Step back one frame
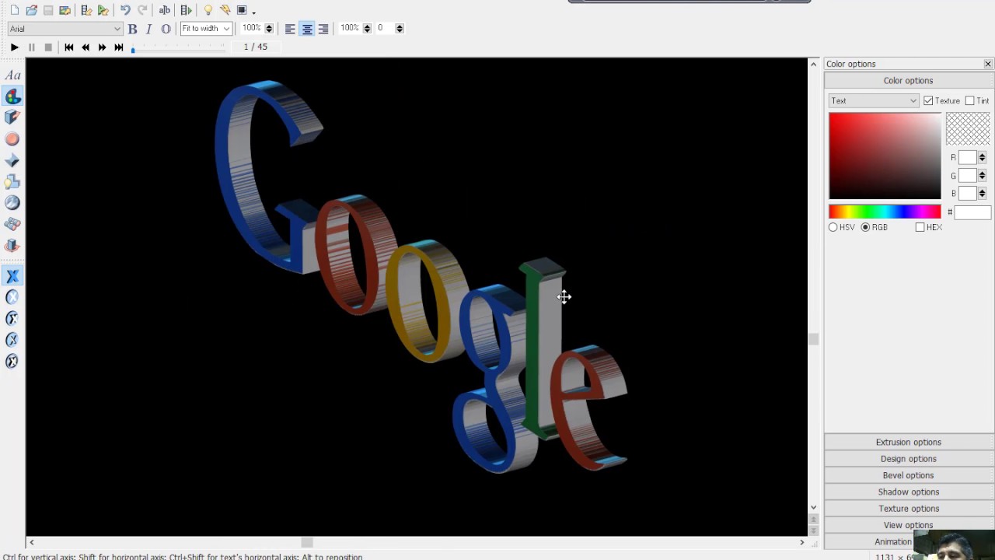Screen dimensions: 995x560 coord(86,47)
